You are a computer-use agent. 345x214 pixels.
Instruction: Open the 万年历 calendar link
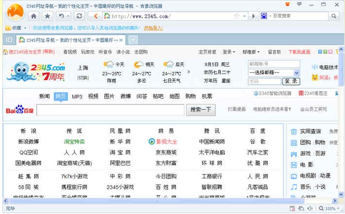[211, 81]
